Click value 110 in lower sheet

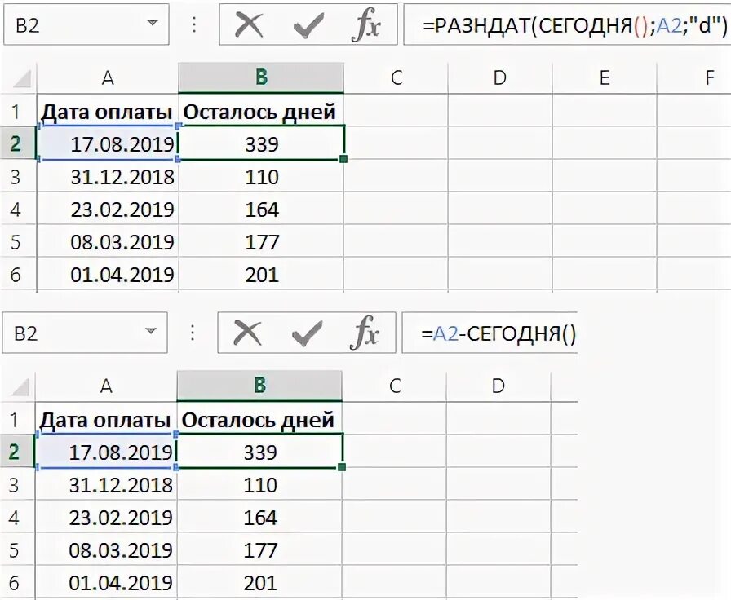tap(259, 484)
